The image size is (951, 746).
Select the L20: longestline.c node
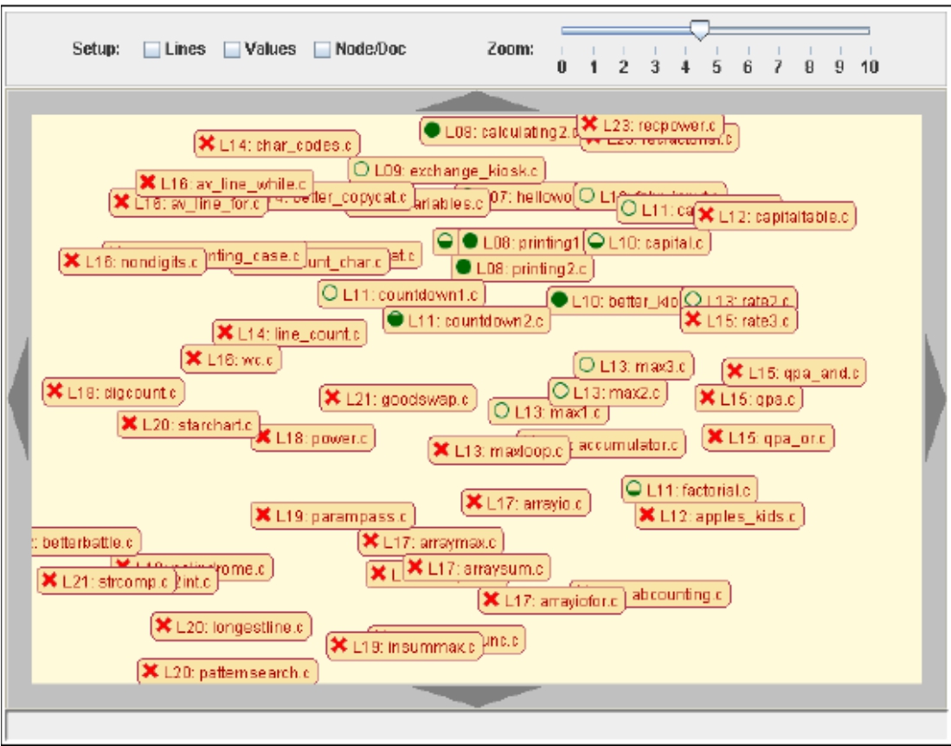pos(231,627)
